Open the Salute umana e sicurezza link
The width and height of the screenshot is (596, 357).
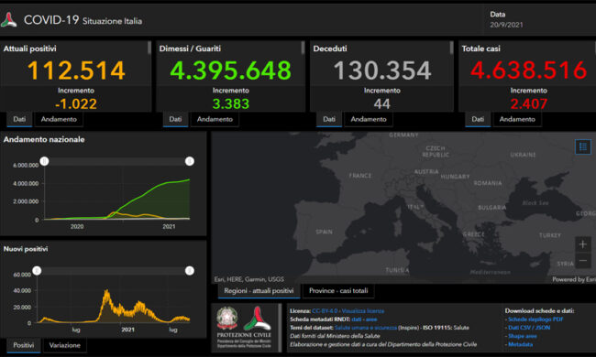366,328
